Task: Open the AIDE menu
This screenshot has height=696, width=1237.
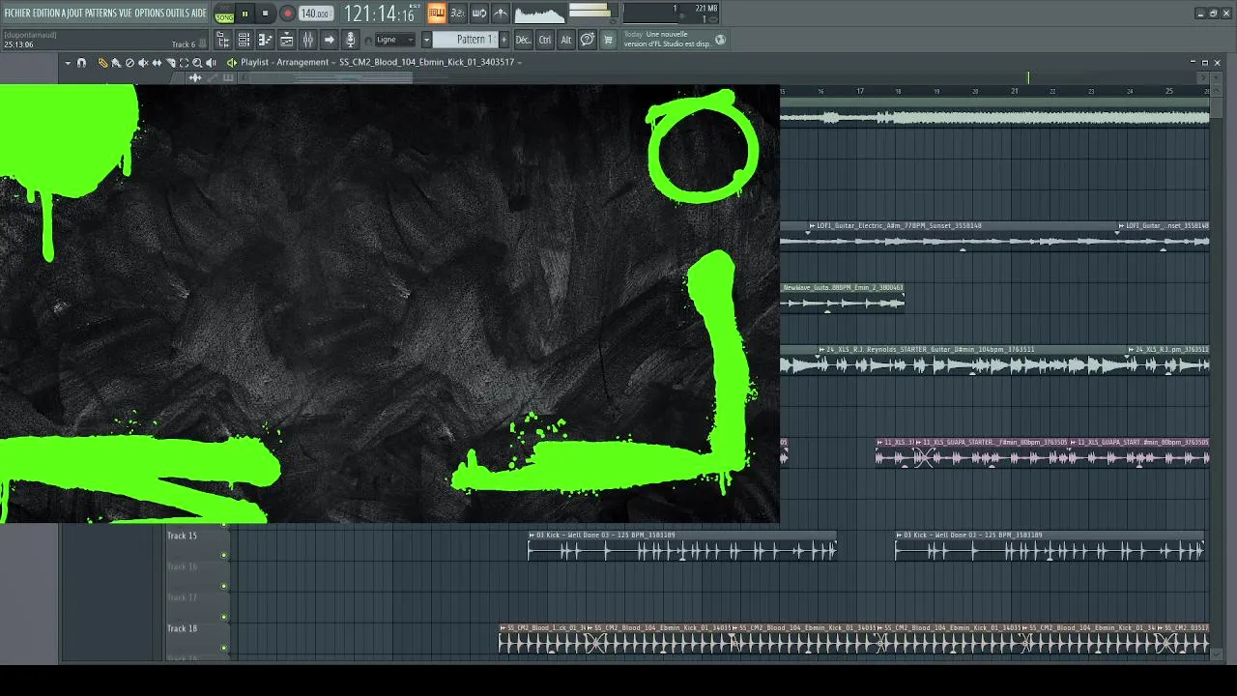Action: [198, 13]
